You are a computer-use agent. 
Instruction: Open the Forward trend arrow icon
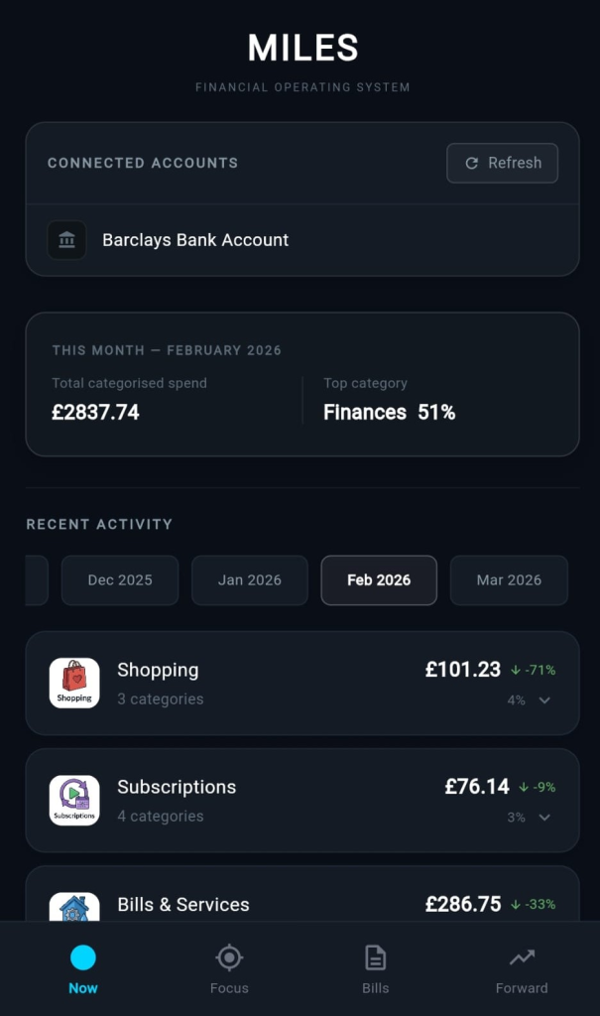[x=522, y=957]
